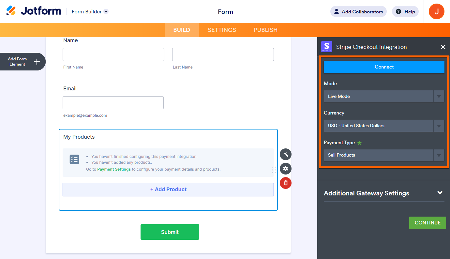Open the payment wizard wand icon
Image resolution: width=450 pixels, height=259 pixels.
click(x=286, y=154)
